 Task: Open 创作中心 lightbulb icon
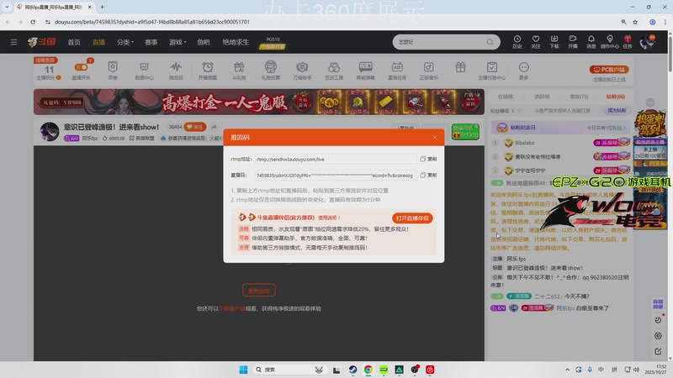pos(609,41)
